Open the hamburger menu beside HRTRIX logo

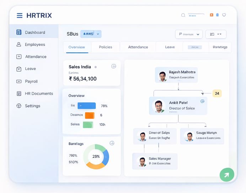20,15
